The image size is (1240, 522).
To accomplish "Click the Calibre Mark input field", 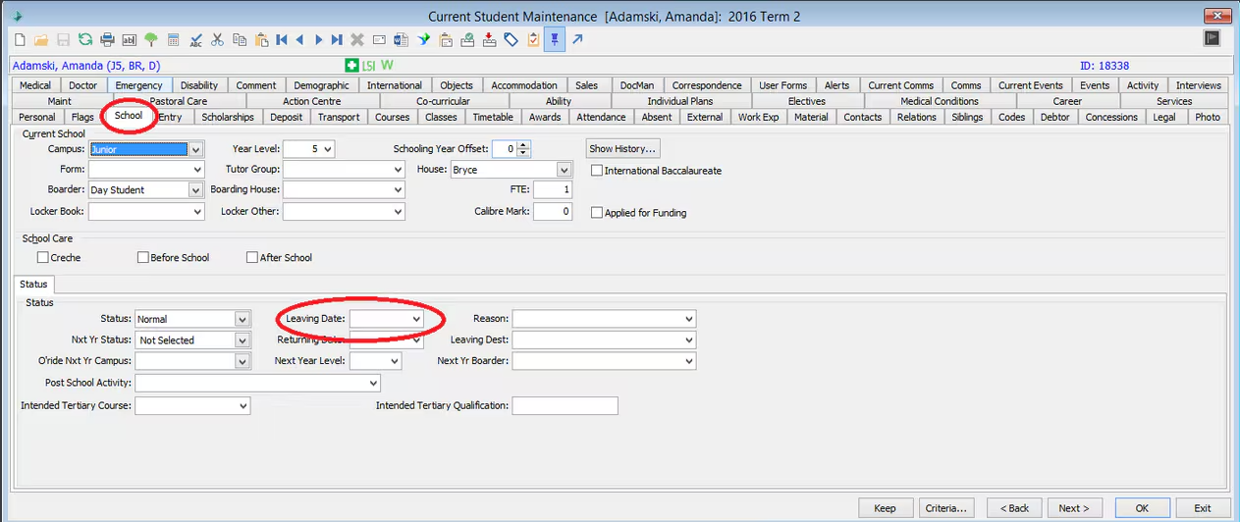I will click(553, 212).
